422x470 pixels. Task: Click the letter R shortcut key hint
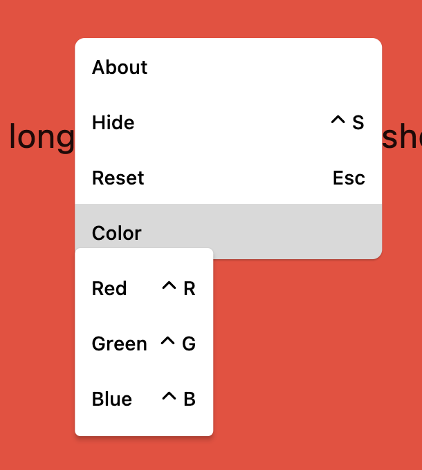[190, 289]
